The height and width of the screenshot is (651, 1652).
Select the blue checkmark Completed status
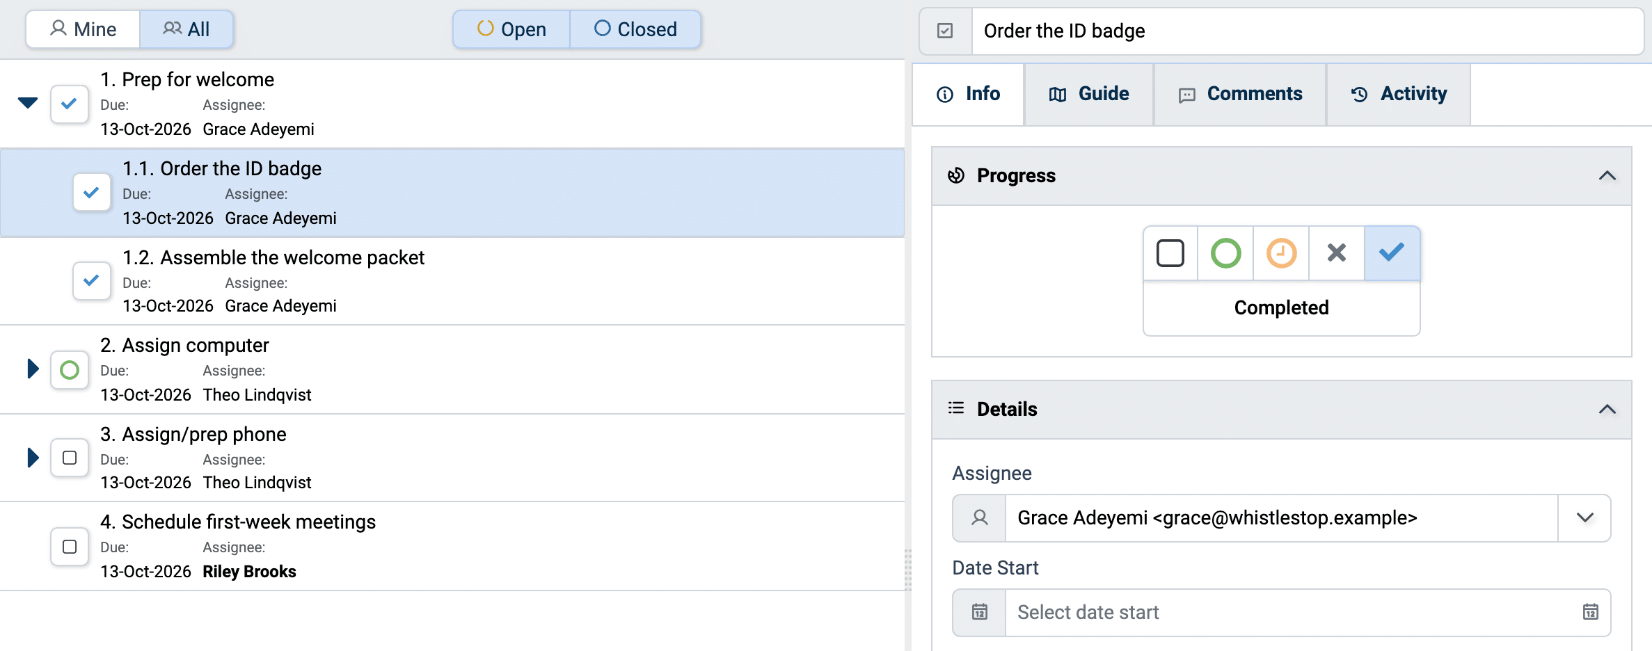[x=1392, y=253]
